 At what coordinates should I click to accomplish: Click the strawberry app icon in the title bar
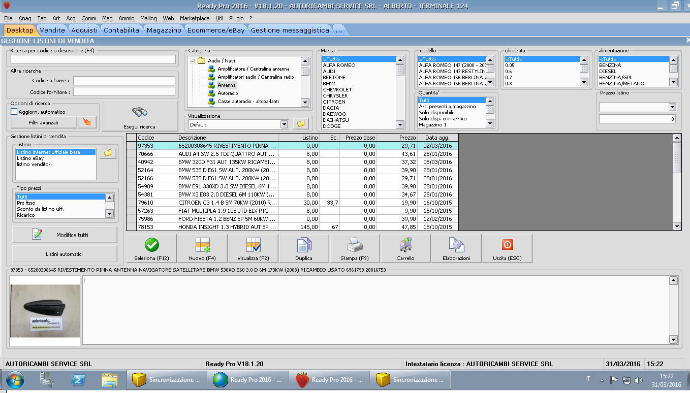tap(6, 6)
